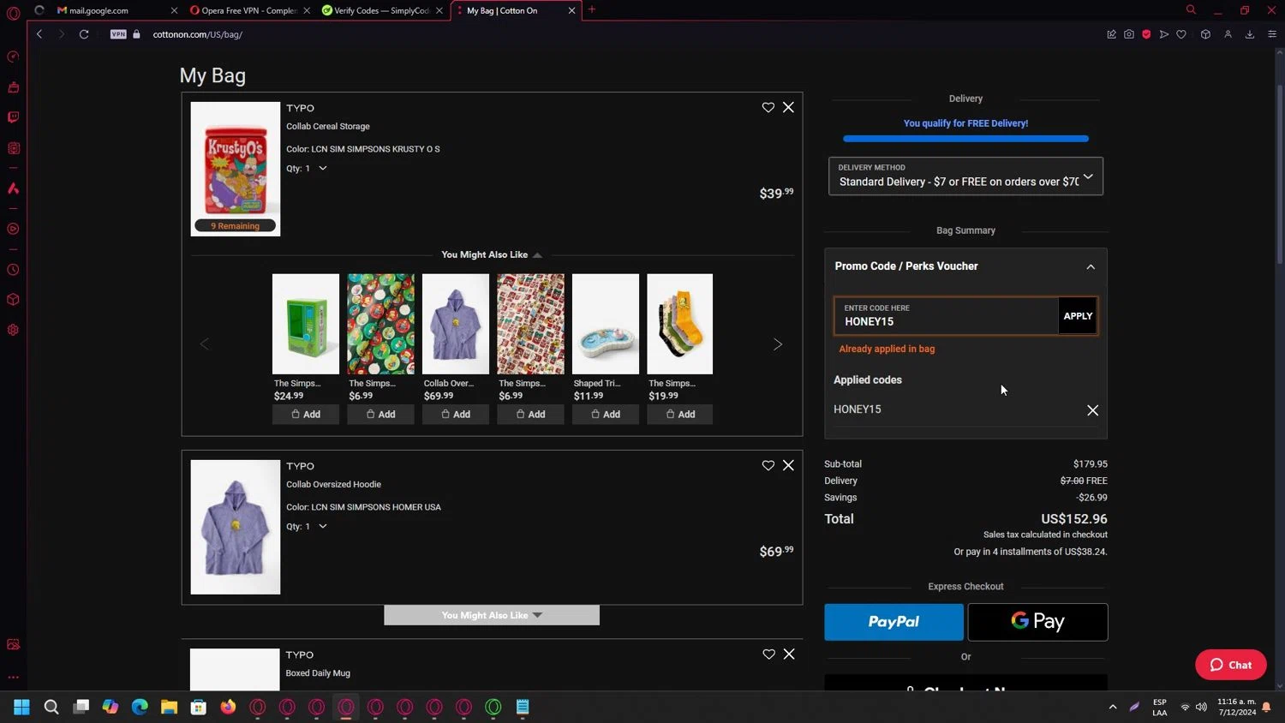
Task: Go back to previous page
Action: [x=39, y=34]
